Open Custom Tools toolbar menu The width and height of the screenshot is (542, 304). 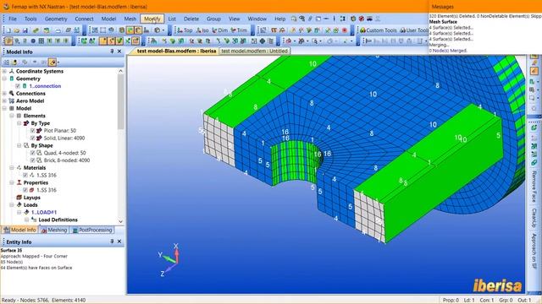pyautogui.click(x=379, y=30)
